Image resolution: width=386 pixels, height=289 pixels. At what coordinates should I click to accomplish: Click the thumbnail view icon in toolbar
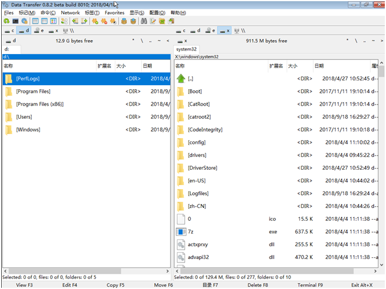tap(54, 21)
